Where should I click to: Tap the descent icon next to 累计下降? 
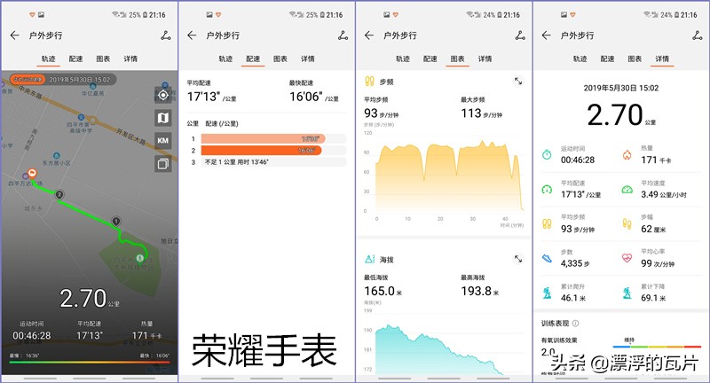pos(627,293)
